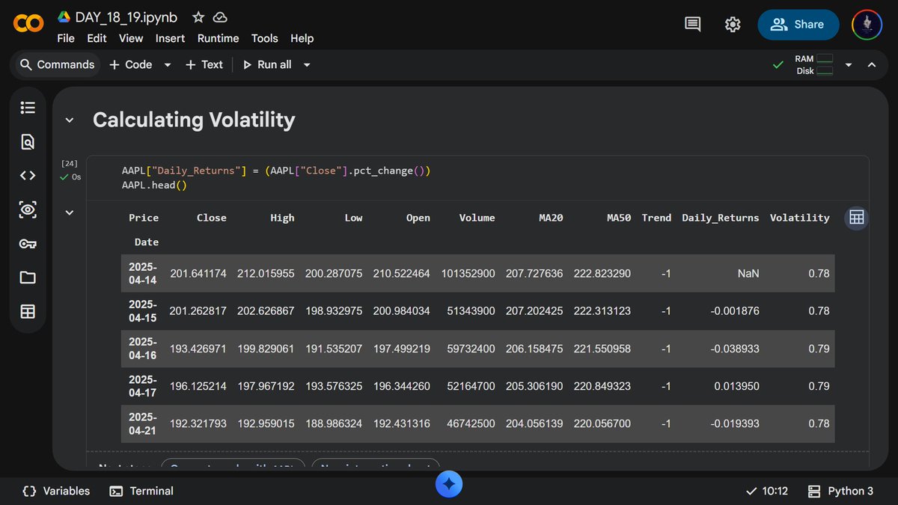Viewport: 898px width, 505px height.
Task: Open the data table sidebar icon
Action: click(x=28, y=312)
